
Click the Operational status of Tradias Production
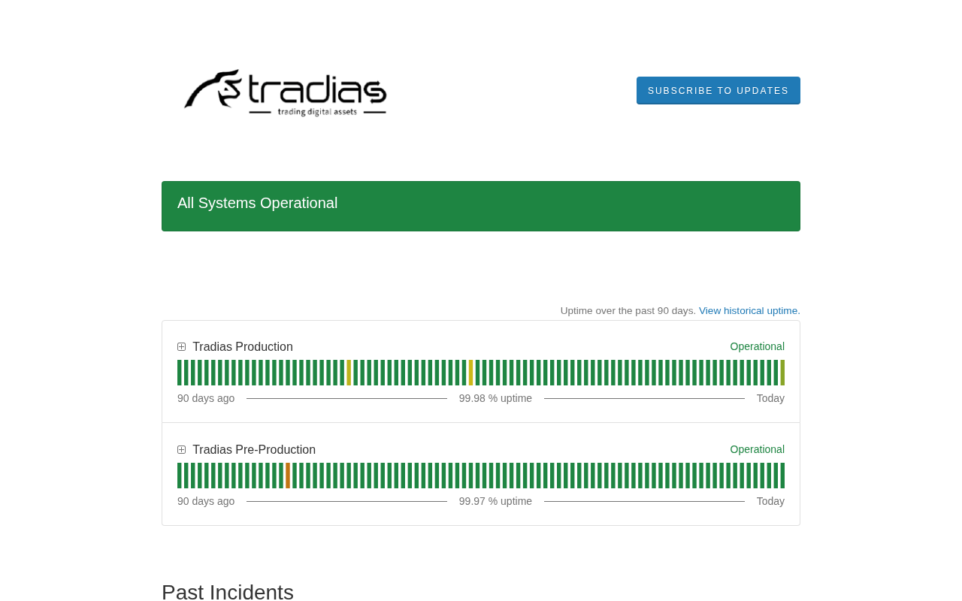click(757, 346)
